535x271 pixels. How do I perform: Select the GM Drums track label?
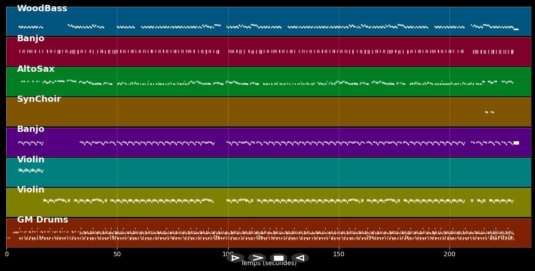tap(42, 220)
